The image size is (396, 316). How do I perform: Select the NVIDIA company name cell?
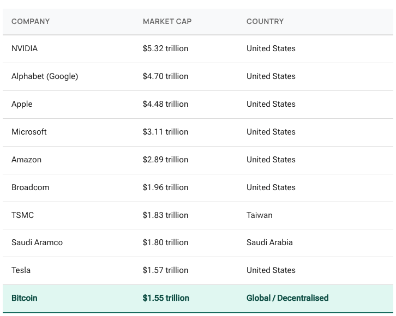[x=25, y=48]
